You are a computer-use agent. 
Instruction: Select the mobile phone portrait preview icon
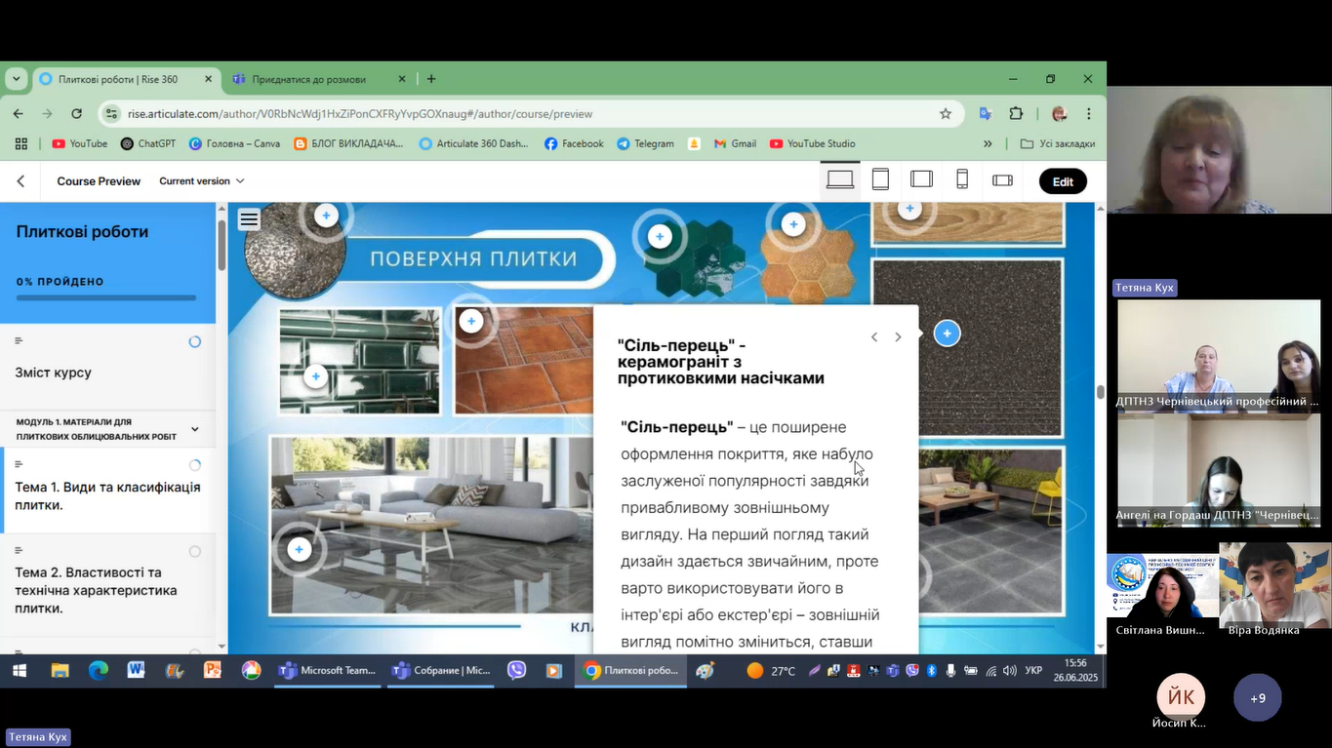962,180
